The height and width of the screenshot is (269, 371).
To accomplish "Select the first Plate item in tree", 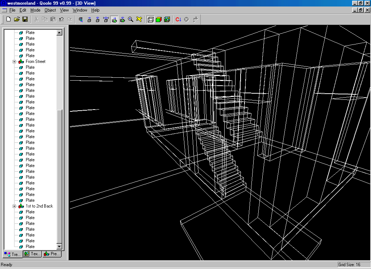I will (30, 33).
